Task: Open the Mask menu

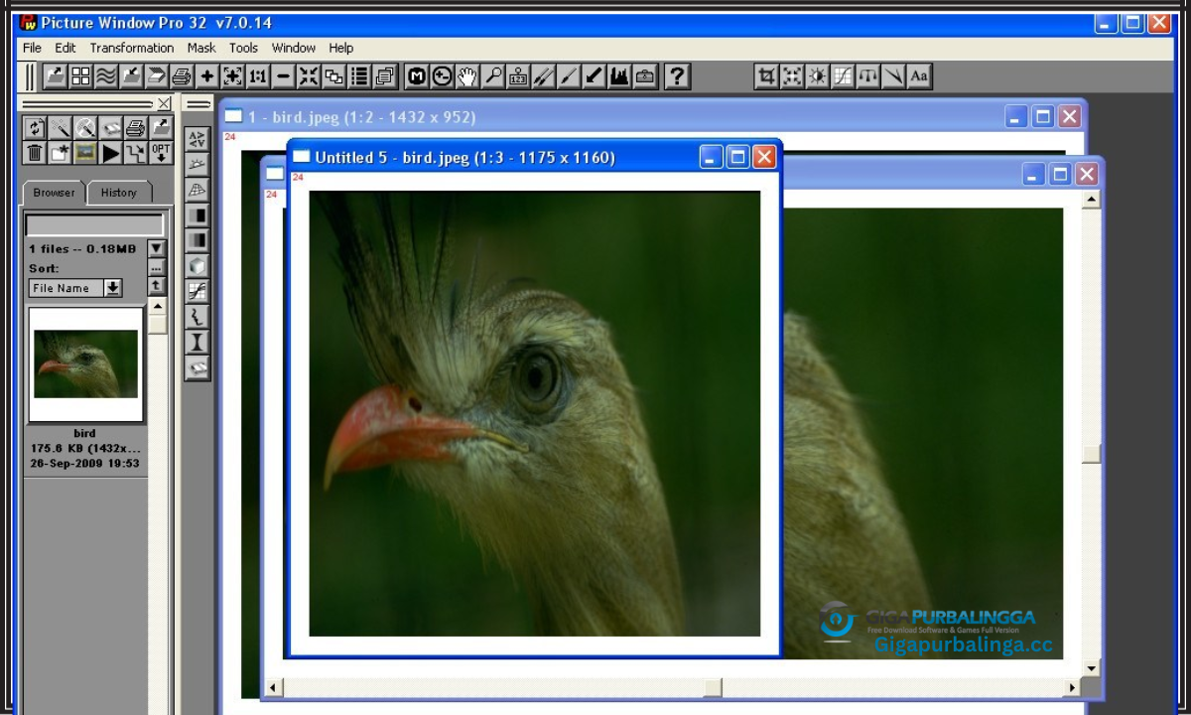Action: coord(201,48)
